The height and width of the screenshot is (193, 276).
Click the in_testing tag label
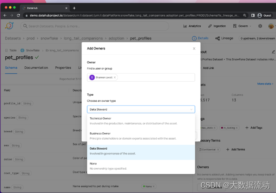click(x=229, y=128)
